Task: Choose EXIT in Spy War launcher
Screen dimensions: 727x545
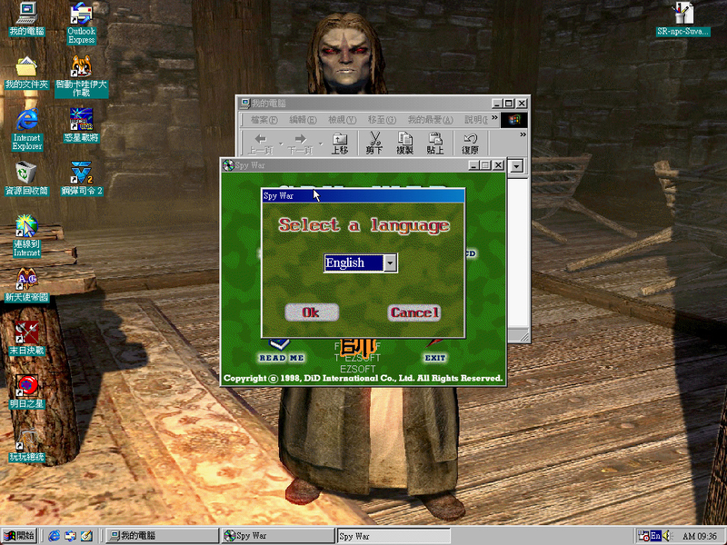Action: tap(435, 352)
